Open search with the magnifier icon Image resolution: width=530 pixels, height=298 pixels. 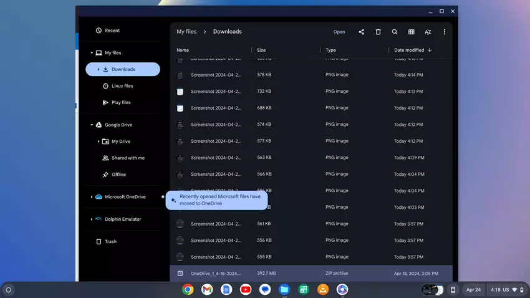(395, 32)
